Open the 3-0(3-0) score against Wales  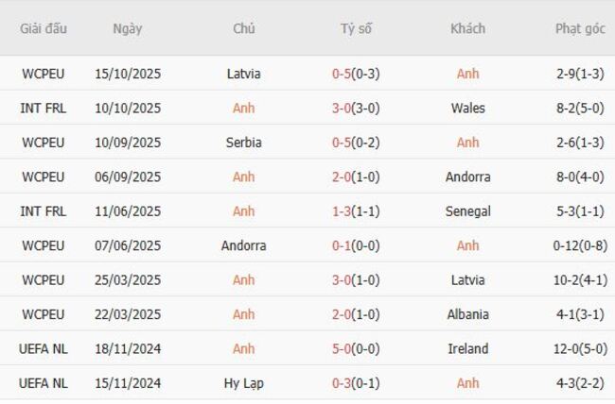pyautogui.click(x=356, y=109)
